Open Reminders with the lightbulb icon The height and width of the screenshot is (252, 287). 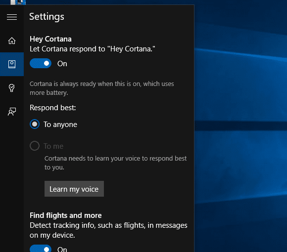(12, 88)
